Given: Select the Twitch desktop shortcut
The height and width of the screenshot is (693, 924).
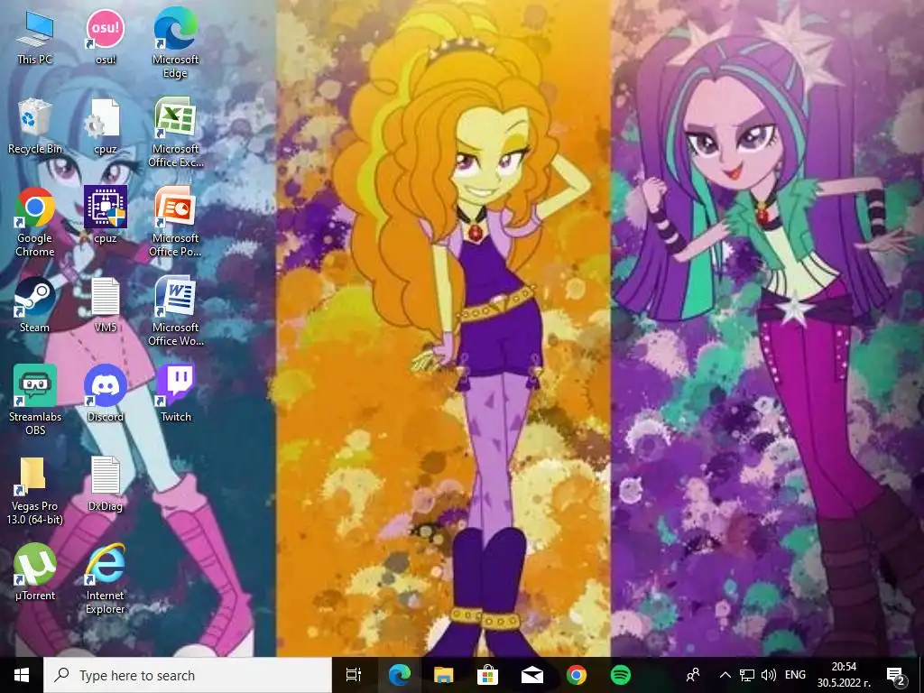Looking at the screenshot, I should [176, 393].
